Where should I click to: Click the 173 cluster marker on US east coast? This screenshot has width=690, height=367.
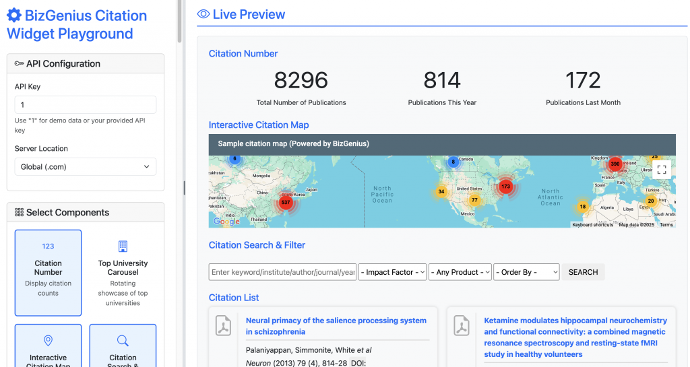(x=505, y=187)
